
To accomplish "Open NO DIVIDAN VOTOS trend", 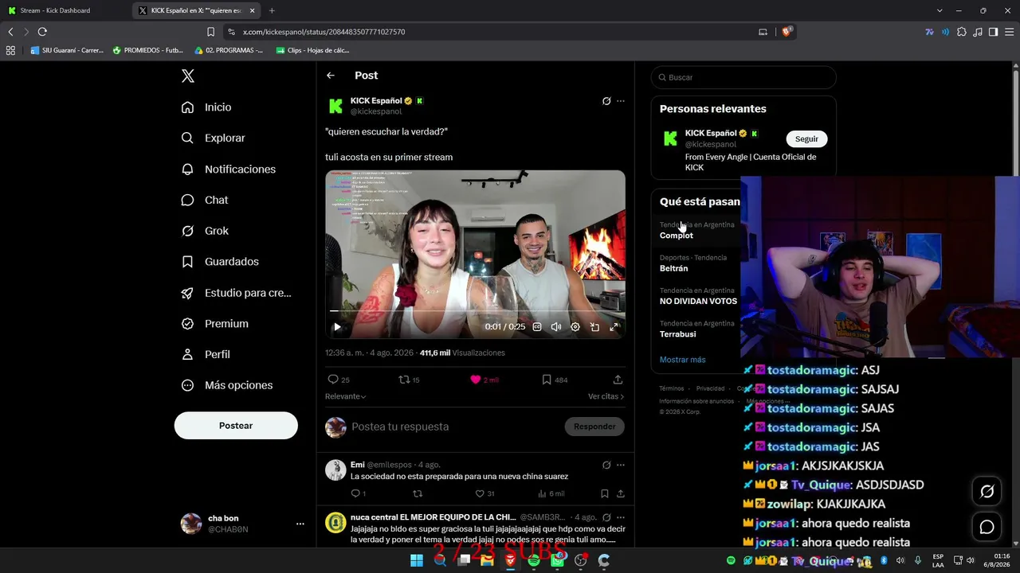I will tap(698, 302).
